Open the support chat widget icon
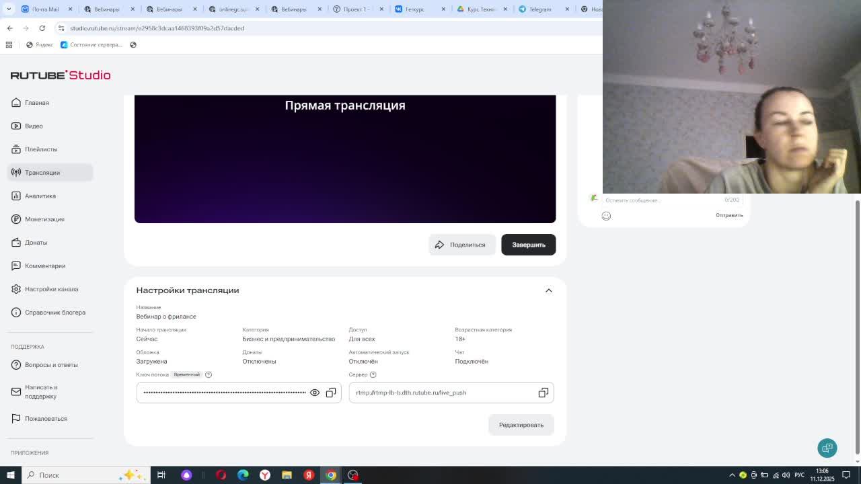The image size is (861, 484). coord(827,448)
